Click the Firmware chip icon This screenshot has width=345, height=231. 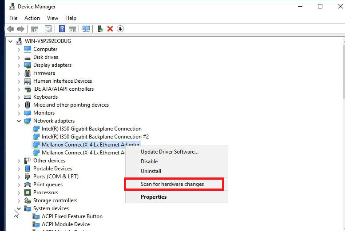(28, 73)
